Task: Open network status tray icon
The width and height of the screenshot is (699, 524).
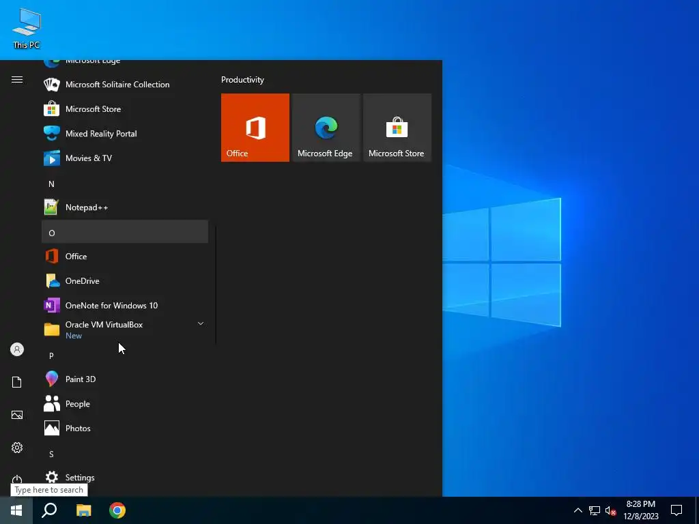Action: coord(595,510)
